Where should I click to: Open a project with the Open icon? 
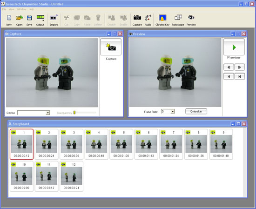(19, 18)
